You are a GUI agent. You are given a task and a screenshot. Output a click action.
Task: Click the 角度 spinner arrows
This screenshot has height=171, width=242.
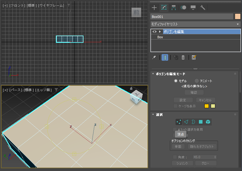(215, 157)
